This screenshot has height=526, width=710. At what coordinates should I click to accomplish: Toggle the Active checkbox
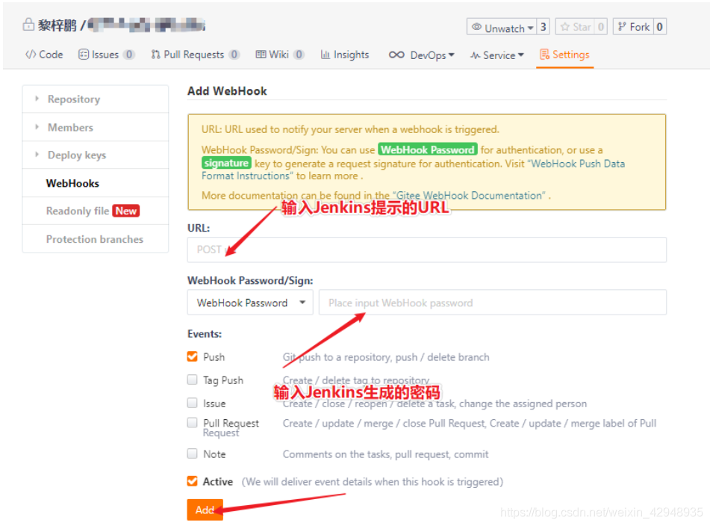193,481
